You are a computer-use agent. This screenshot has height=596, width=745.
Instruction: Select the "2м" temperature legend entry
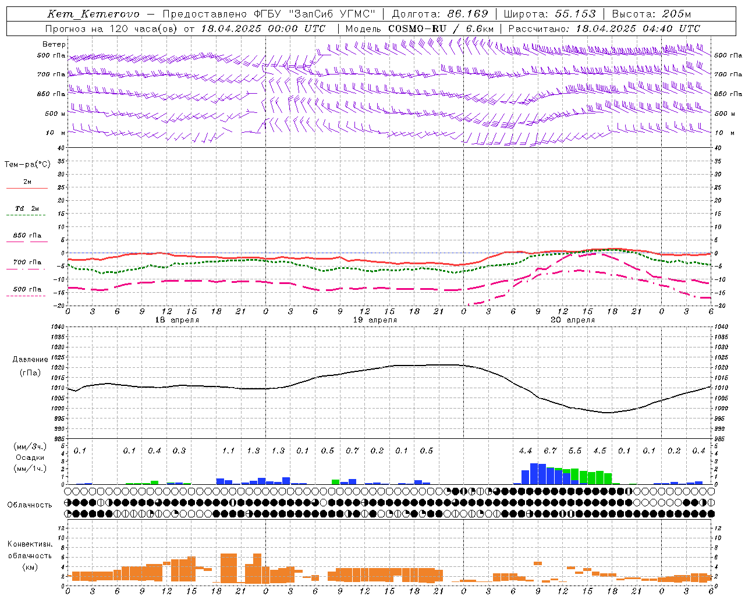[x=27, y=182]
